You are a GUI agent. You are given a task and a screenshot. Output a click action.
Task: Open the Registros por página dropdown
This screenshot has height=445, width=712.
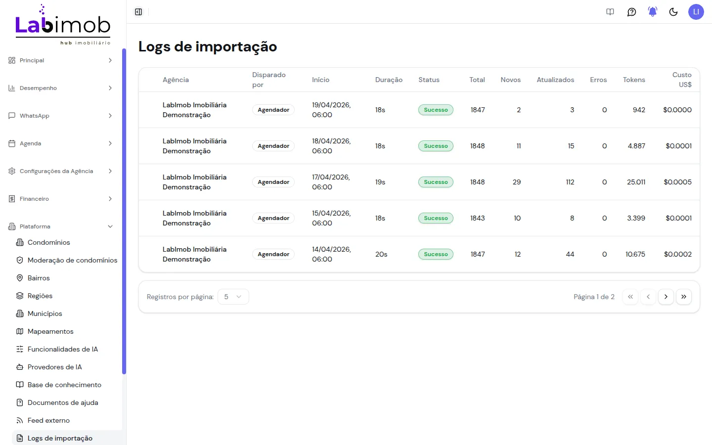[233, 297]
